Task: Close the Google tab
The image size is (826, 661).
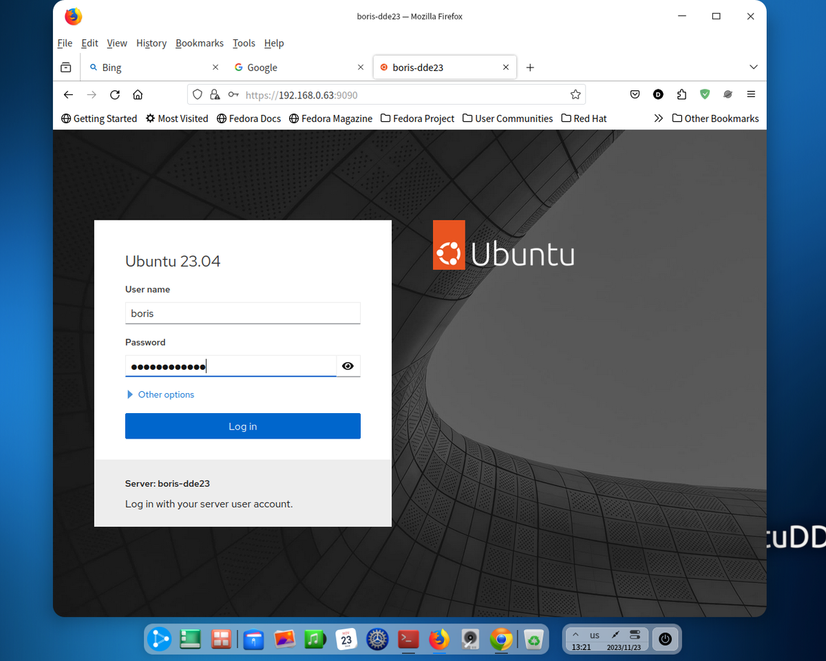Action: [361, 67]
